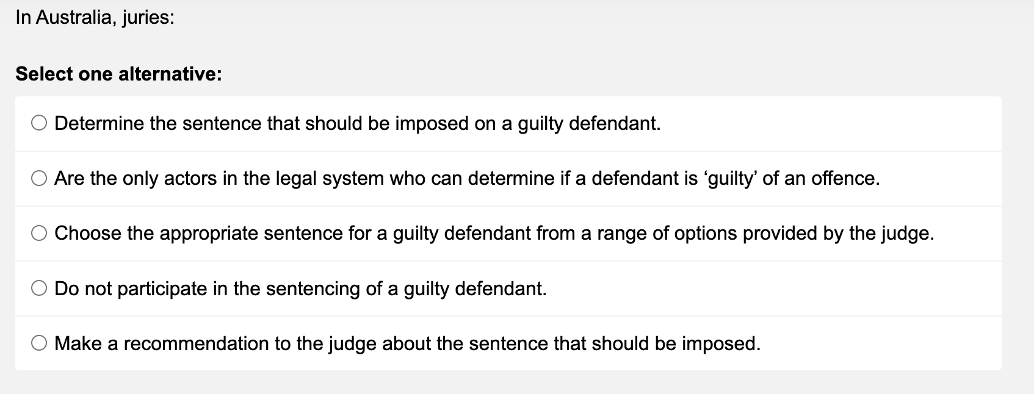Click the question text "In Australia, juries:"
This screenshot has width=1034, height=394.
click(x=95, y=17)
